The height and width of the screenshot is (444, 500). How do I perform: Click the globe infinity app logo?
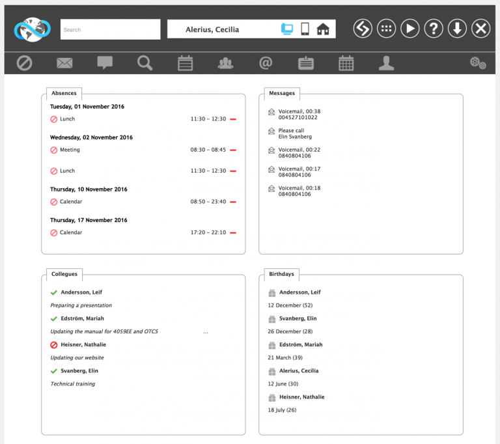click(32, 29)
